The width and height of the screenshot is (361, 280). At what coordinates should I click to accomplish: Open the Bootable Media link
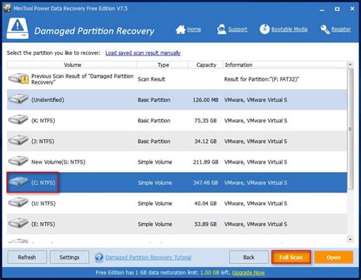289,30
